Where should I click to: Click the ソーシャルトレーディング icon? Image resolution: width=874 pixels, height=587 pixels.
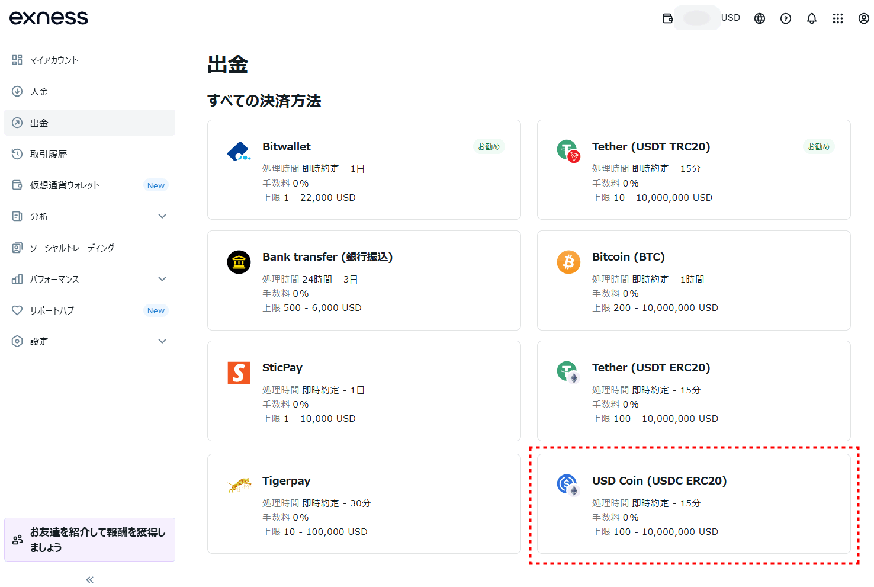pos(17,248)
